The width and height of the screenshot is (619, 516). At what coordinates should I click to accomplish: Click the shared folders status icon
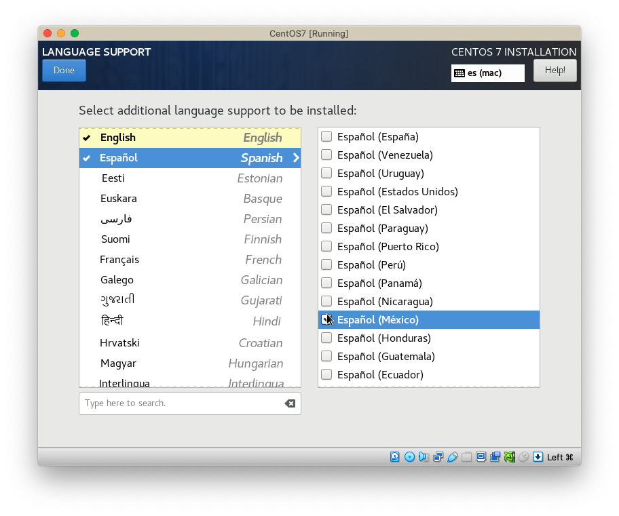point(467,457)
